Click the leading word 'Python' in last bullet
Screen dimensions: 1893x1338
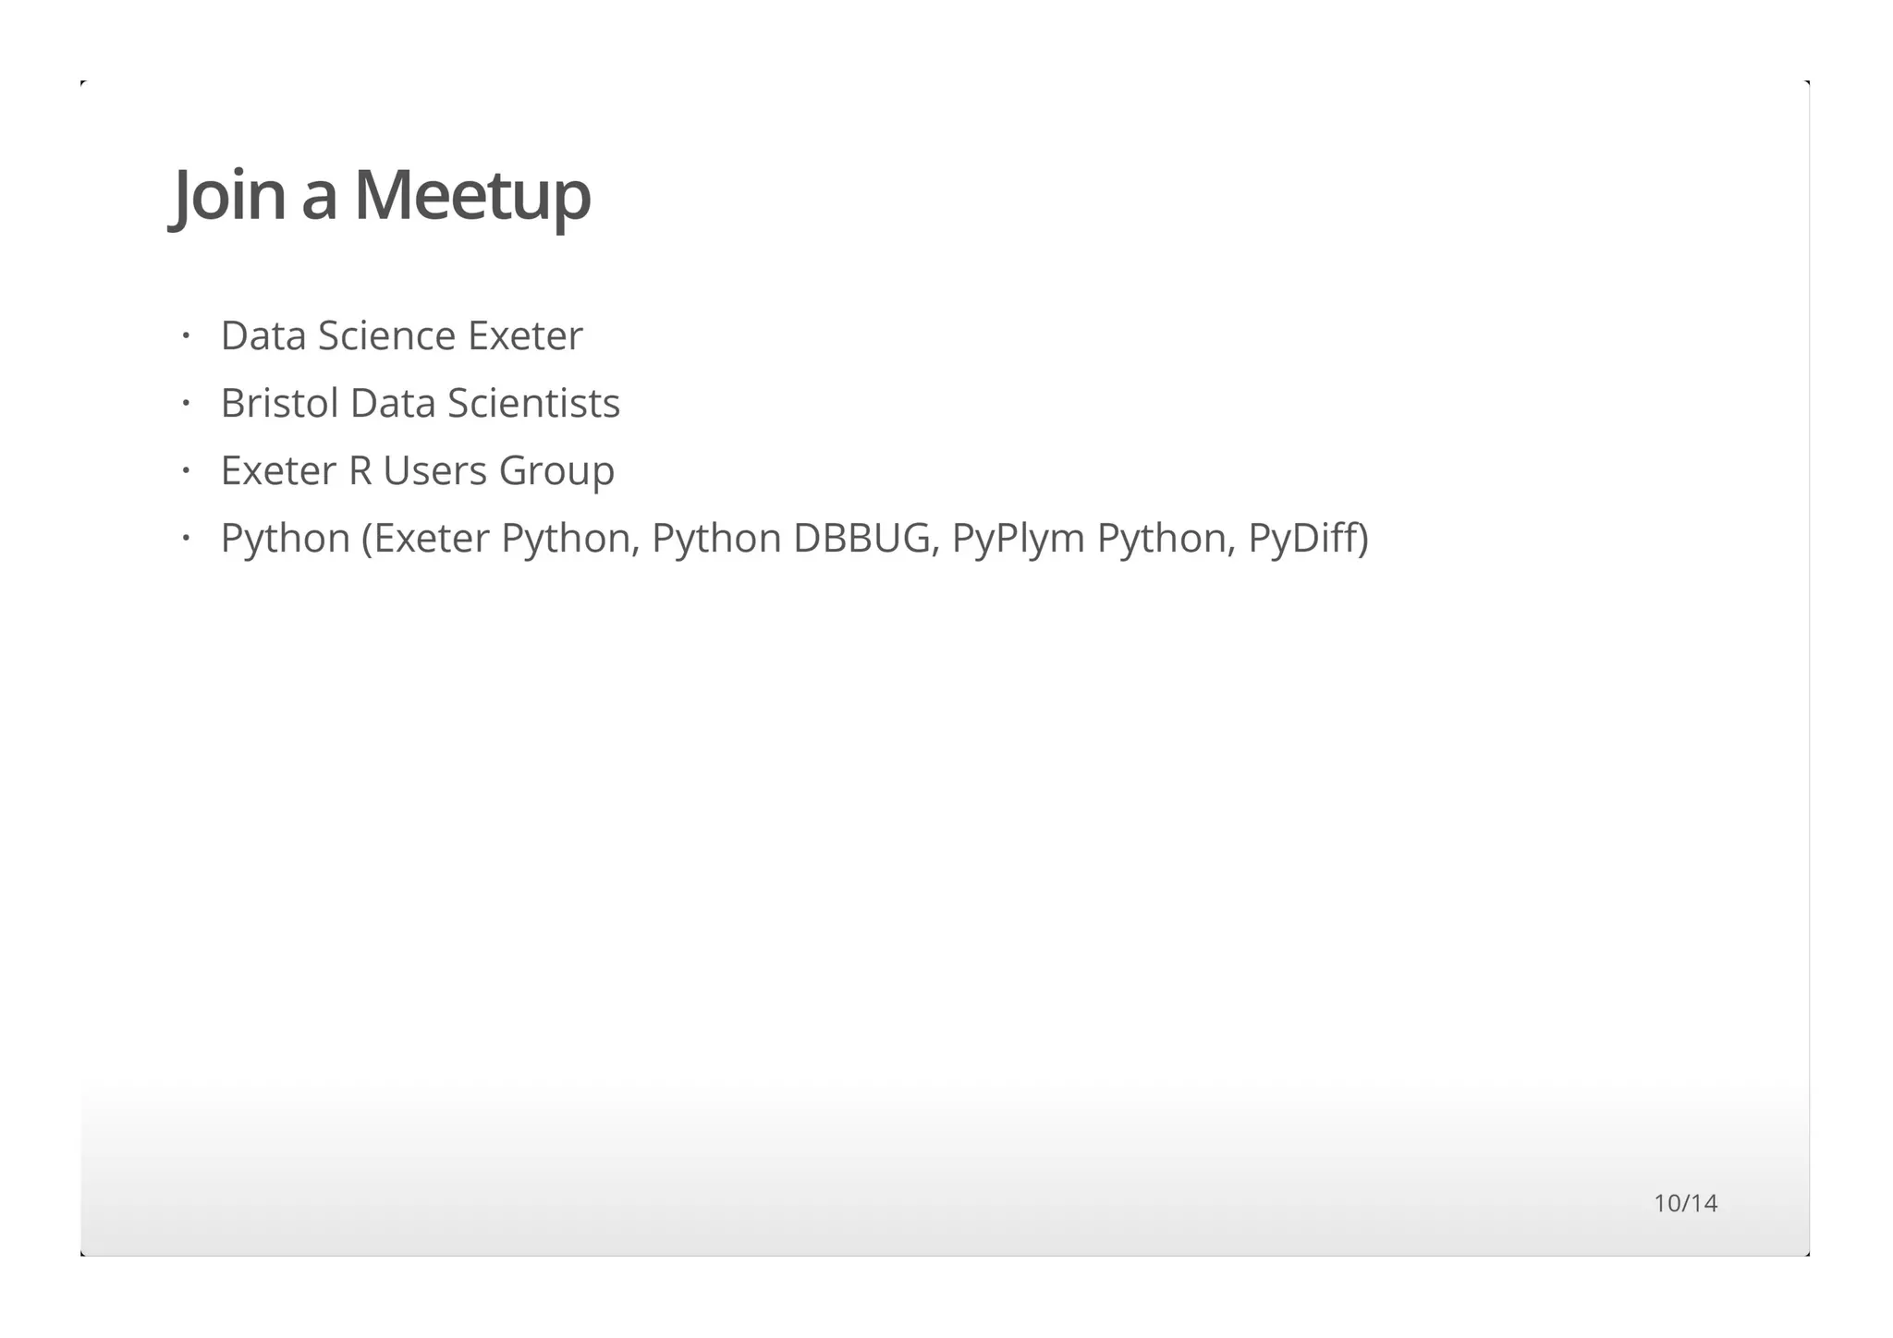[285, 538]
